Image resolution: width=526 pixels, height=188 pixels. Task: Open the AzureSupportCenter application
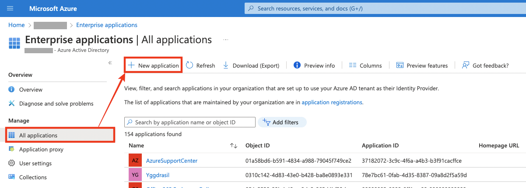click(x=172, y=161)
